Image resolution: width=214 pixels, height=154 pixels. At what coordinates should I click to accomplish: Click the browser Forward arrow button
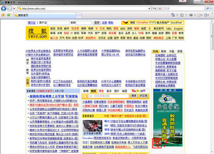coord(10,8)
